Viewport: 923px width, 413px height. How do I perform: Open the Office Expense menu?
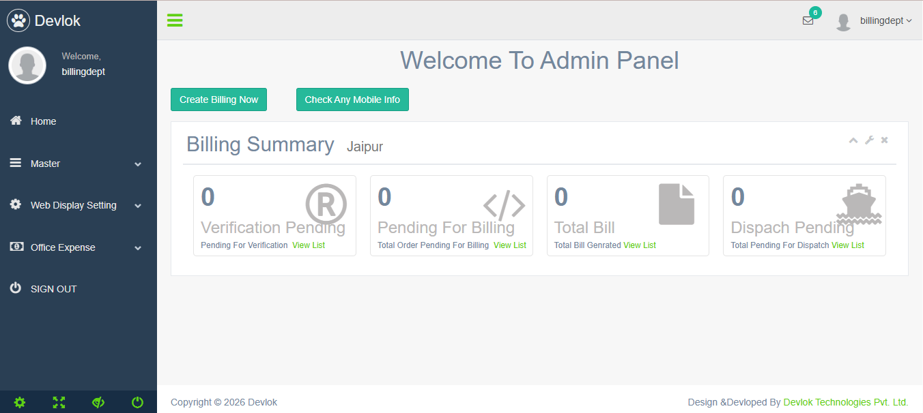[63, 247]
